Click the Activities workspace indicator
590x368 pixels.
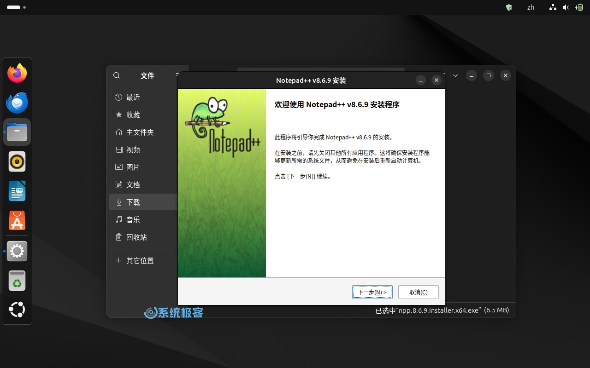point(16,7)
